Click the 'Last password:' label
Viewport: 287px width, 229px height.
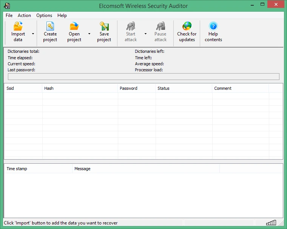coord(22,70)
